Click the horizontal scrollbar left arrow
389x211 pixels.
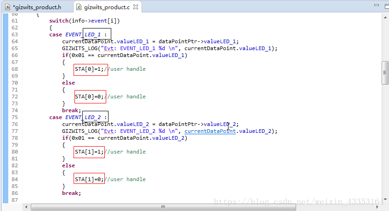coord(26,207)
